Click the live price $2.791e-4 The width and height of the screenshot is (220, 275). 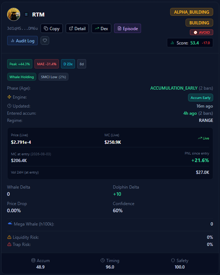click(x=21, y=142)
